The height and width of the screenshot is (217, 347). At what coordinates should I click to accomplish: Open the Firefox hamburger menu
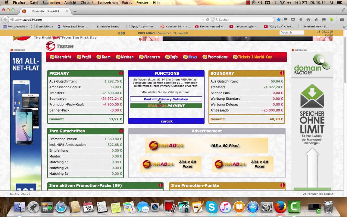(x=342, y=20)
